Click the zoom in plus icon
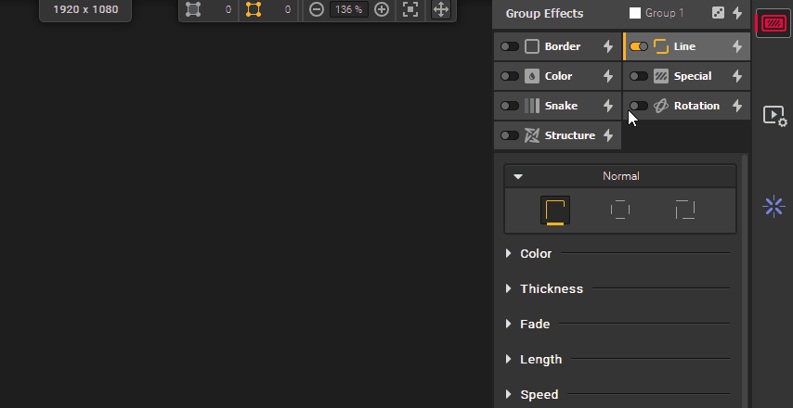Screen dimensions: 793x408 (381, 9)
